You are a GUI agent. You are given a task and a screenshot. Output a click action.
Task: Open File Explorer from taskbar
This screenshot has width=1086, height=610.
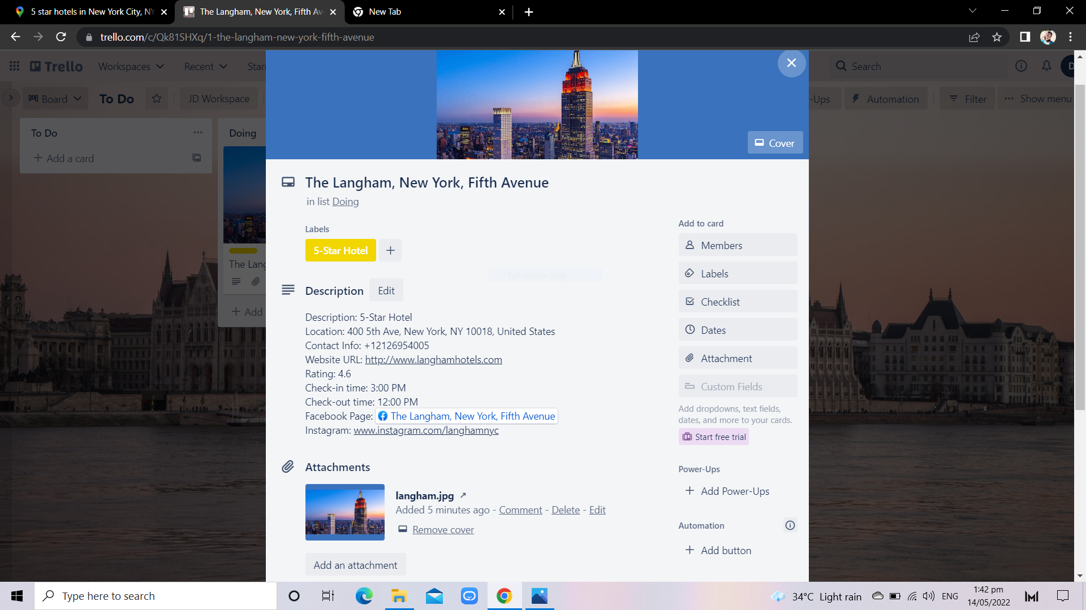click(399, 596)
